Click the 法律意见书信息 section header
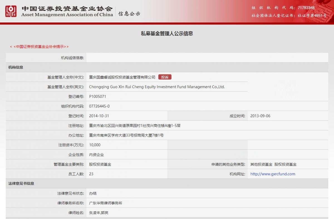The image size is (334, 219). (x=21, y=183)
